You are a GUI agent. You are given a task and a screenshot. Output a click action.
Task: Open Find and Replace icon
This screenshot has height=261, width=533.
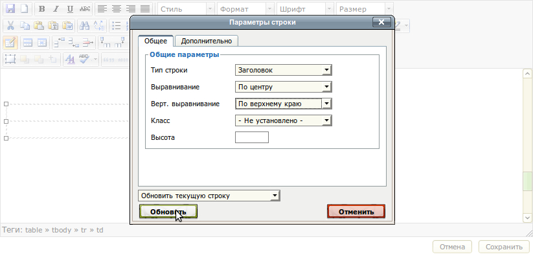[x=99, y=25]
